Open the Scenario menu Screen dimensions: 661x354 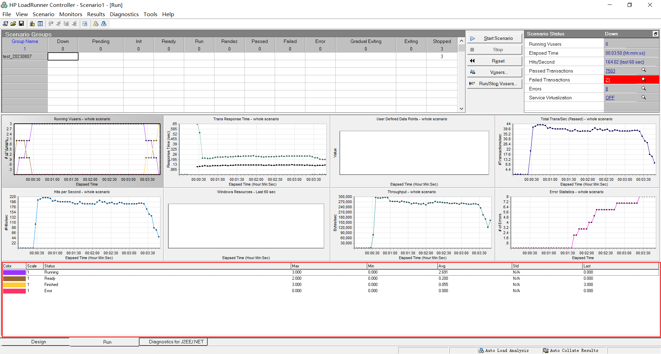[x=43, y=14]
